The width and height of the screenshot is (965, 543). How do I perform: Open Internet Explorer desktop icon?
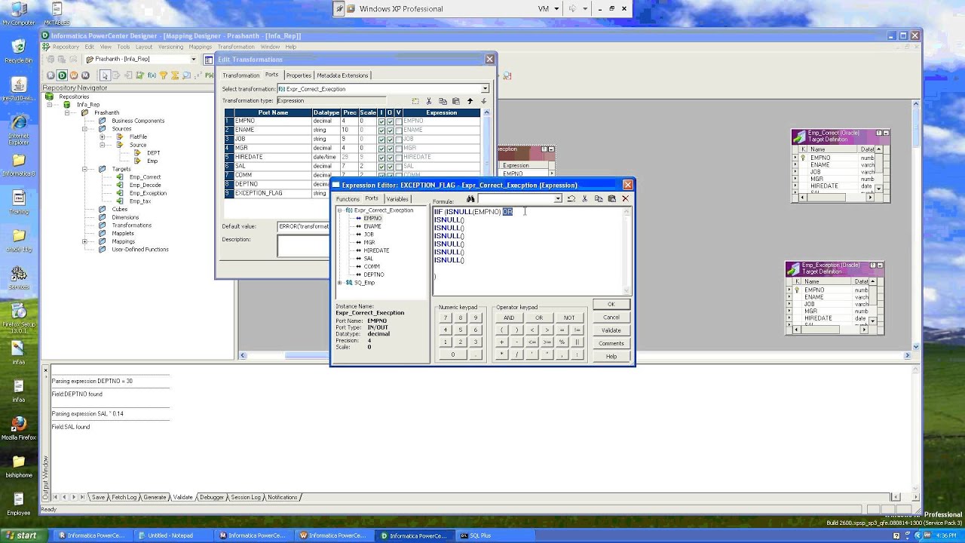click(x=19, y=128)
